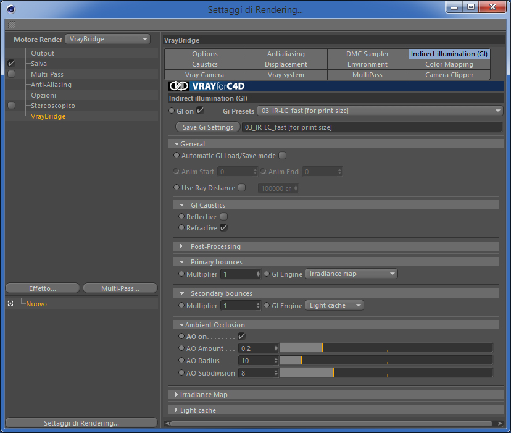Click the AO on keyframe dot

point(181,336)
